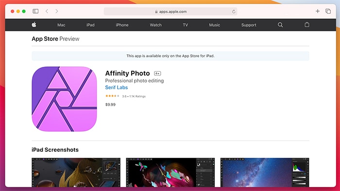Image resolution: width=340 pixels, height=191 pixels.
Task: Open the Support menu item
Action: [249, 25]
